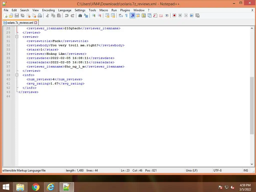The width and height of the screenshot is (256, 192).
Task: Open the Macro menu
Action: [x=104, y=10]
